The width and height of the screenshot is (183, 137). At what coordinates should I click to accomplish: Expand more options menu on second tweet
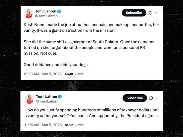tap(158, 98)
